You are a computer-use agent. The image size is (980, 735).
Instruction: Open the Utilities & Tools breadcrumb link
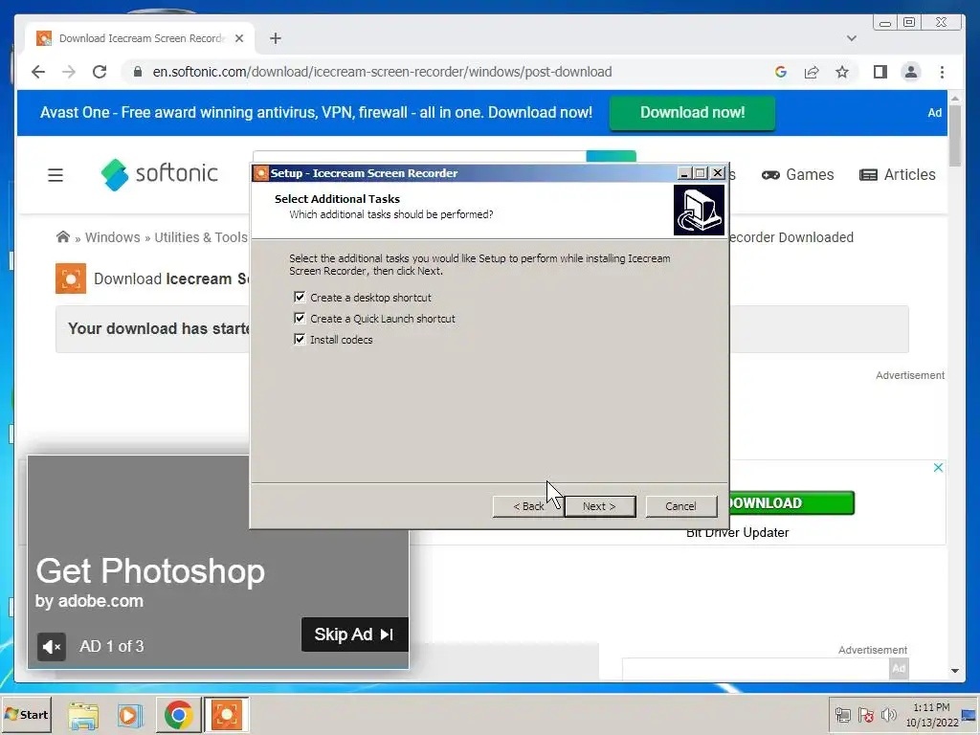pyautogui.click(x=201, y=237)
